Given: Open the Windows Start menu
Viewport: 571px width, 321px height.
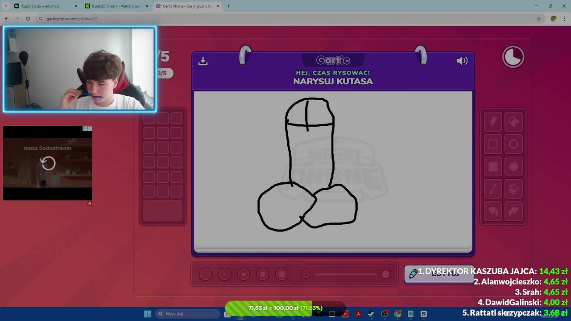Looking at the screenshot, I should pyautogui.click(x=148, y=314).
